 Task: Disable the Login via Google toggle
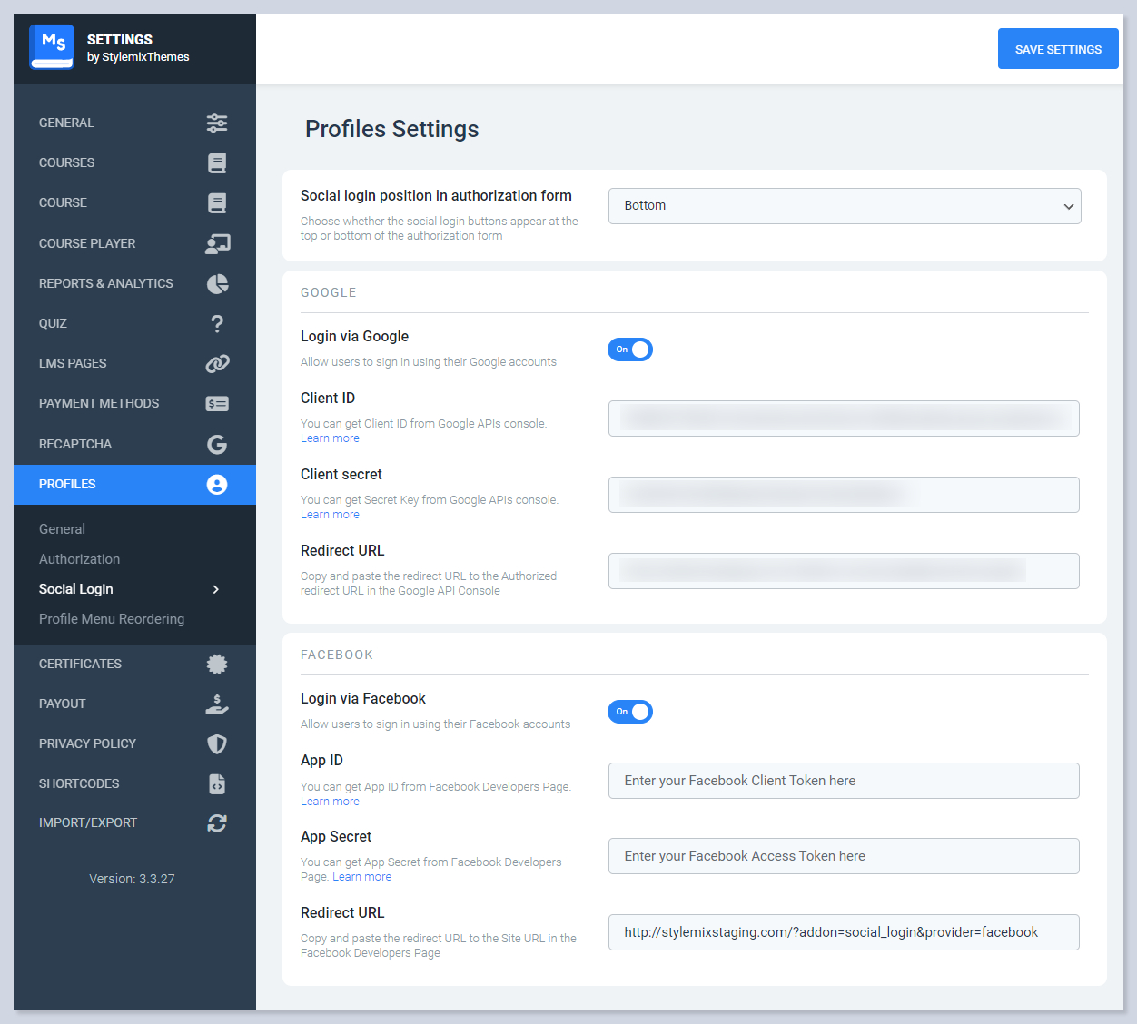click(x=630, y=350)
